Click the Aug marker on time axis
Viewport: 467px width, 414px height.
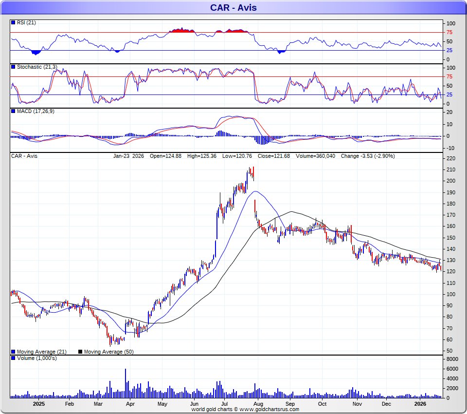258,404
